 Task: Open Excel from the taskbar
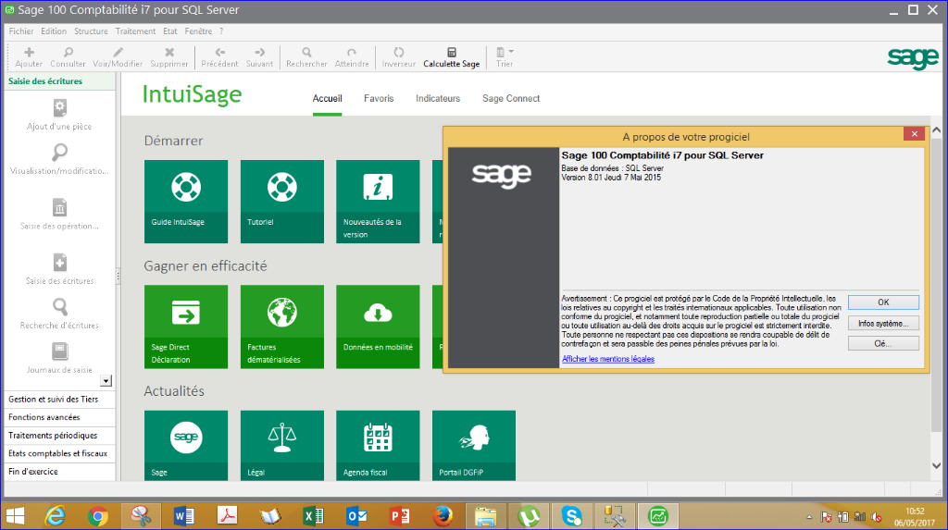[313, 516]
